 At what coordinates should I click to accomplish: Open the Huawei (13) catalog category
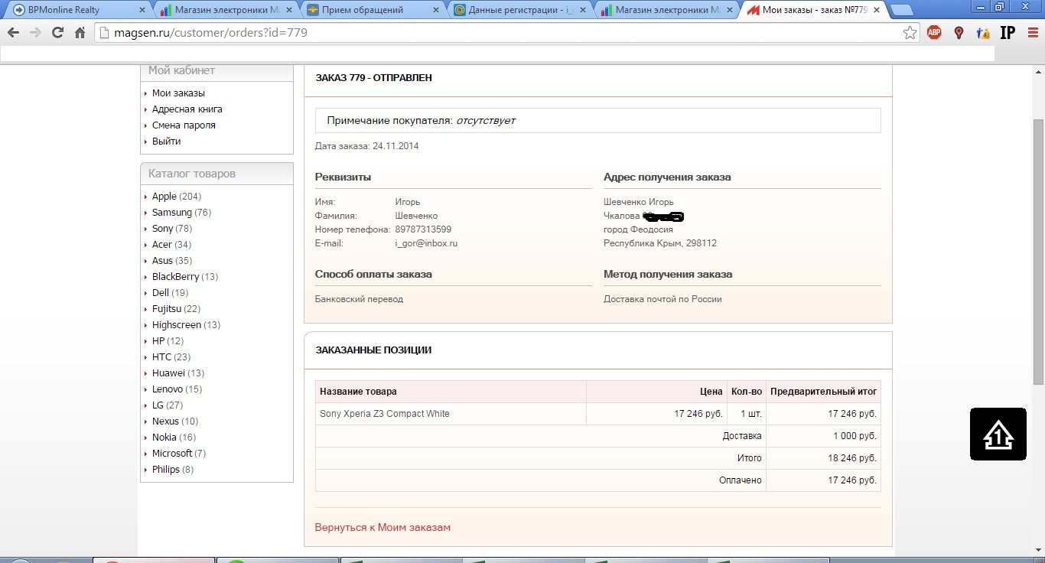tap(178, 373)
